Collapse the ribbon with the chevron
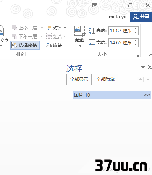 150,55
